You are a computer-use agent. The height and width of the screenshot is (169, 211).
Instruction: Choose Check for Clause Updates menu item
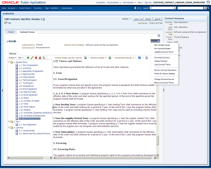tap(165, 74)
